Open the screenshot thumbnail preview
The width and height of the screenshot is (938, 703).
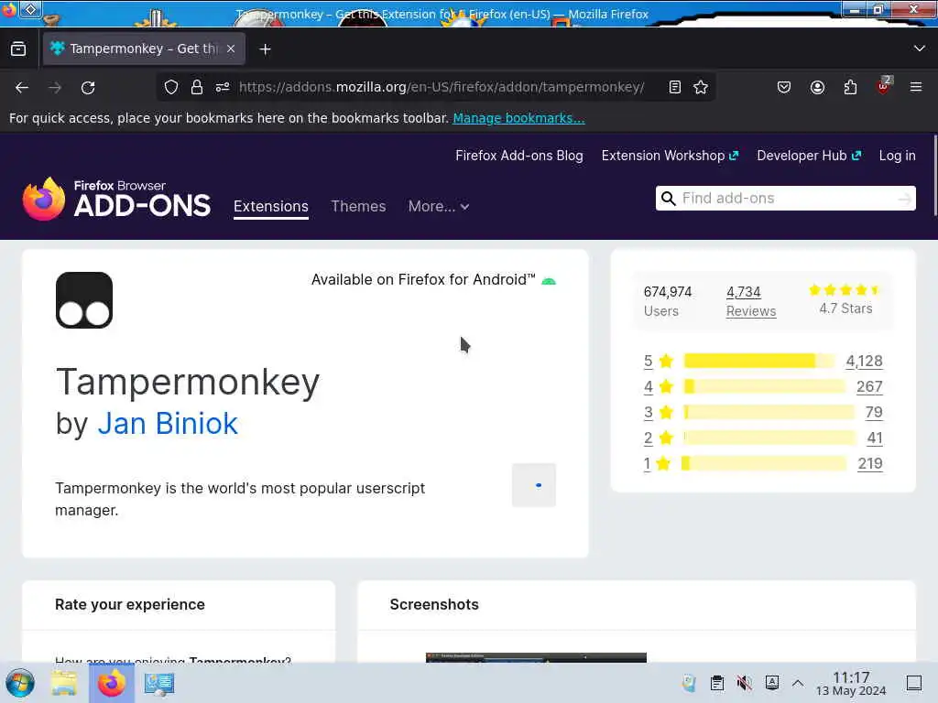click(x=536, y=657)
